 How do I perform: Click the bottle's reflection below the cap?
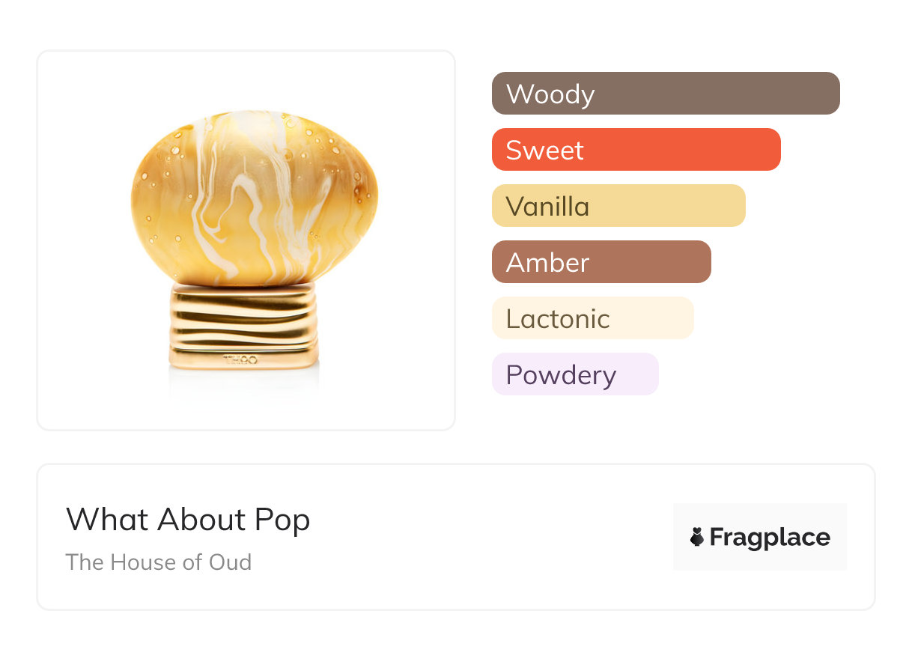point(244,386)
